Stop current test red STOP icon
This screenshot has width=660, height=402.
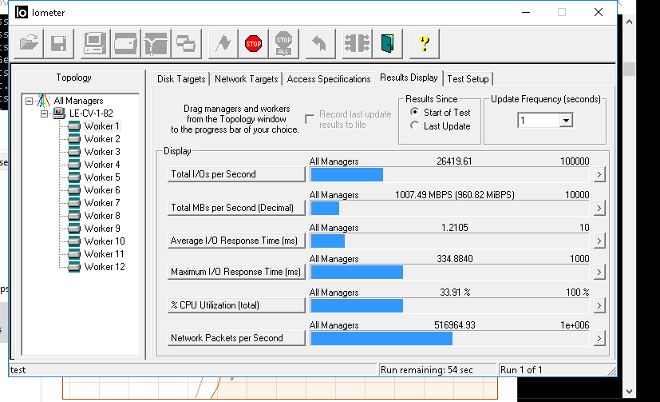coord(254,43)
